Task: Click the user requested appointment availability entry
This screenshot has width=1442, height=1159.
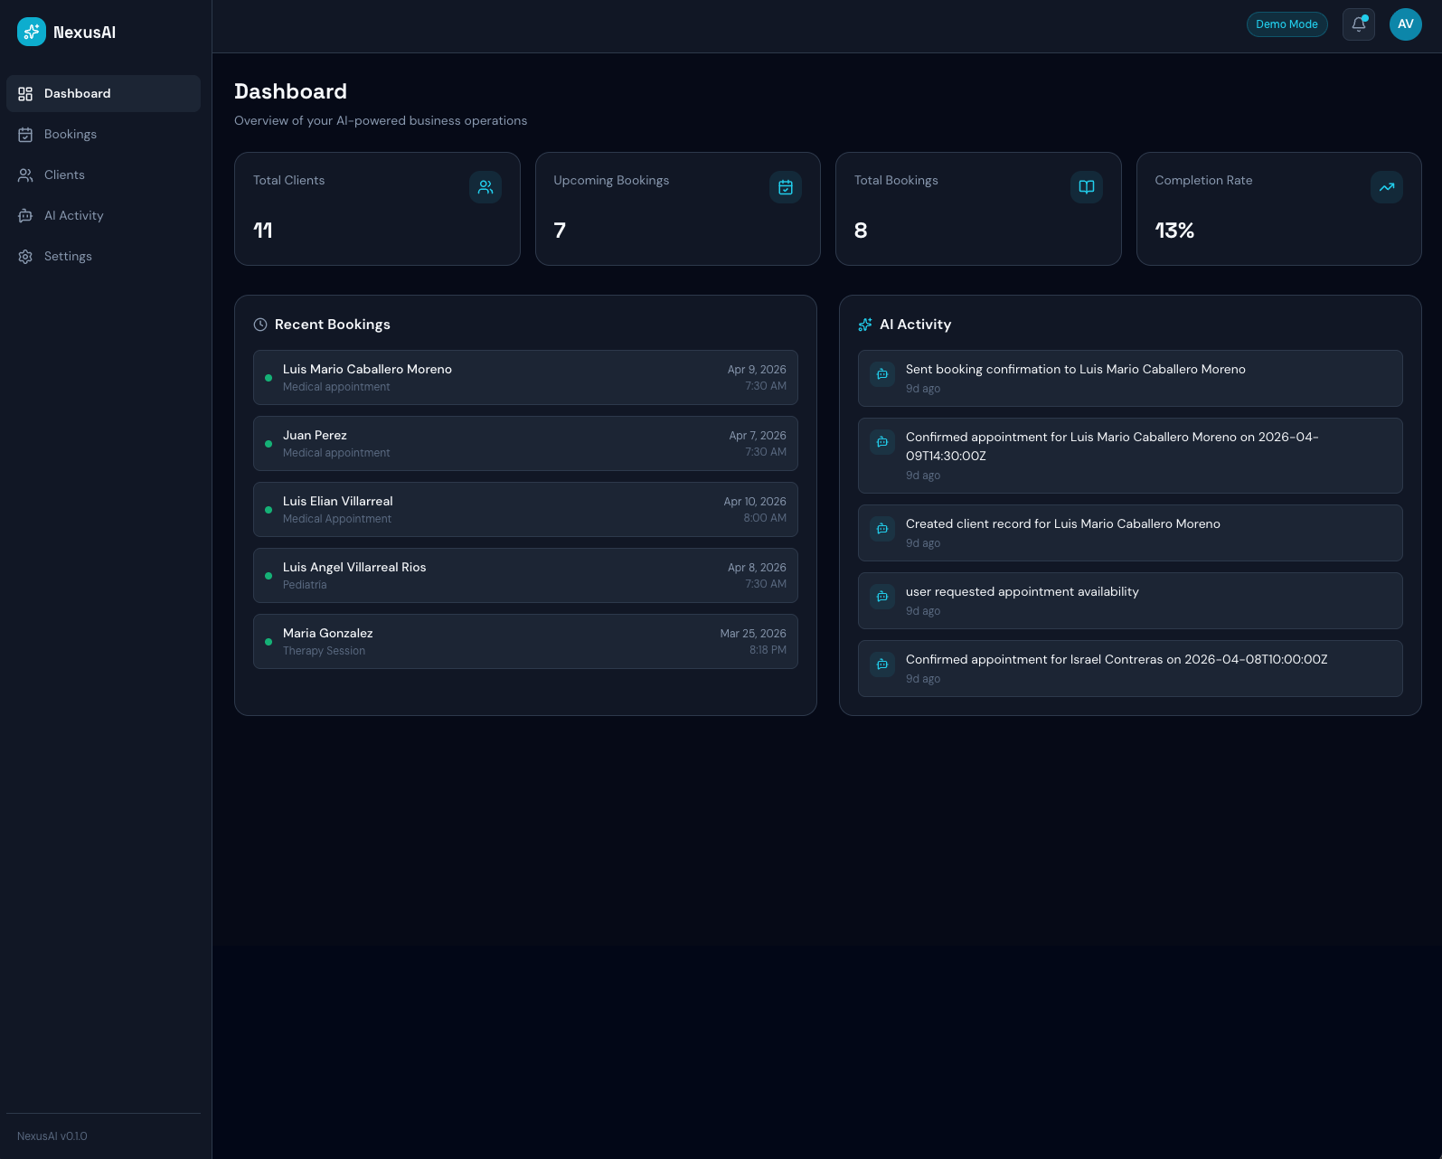Action: [x=1130, y=601]
